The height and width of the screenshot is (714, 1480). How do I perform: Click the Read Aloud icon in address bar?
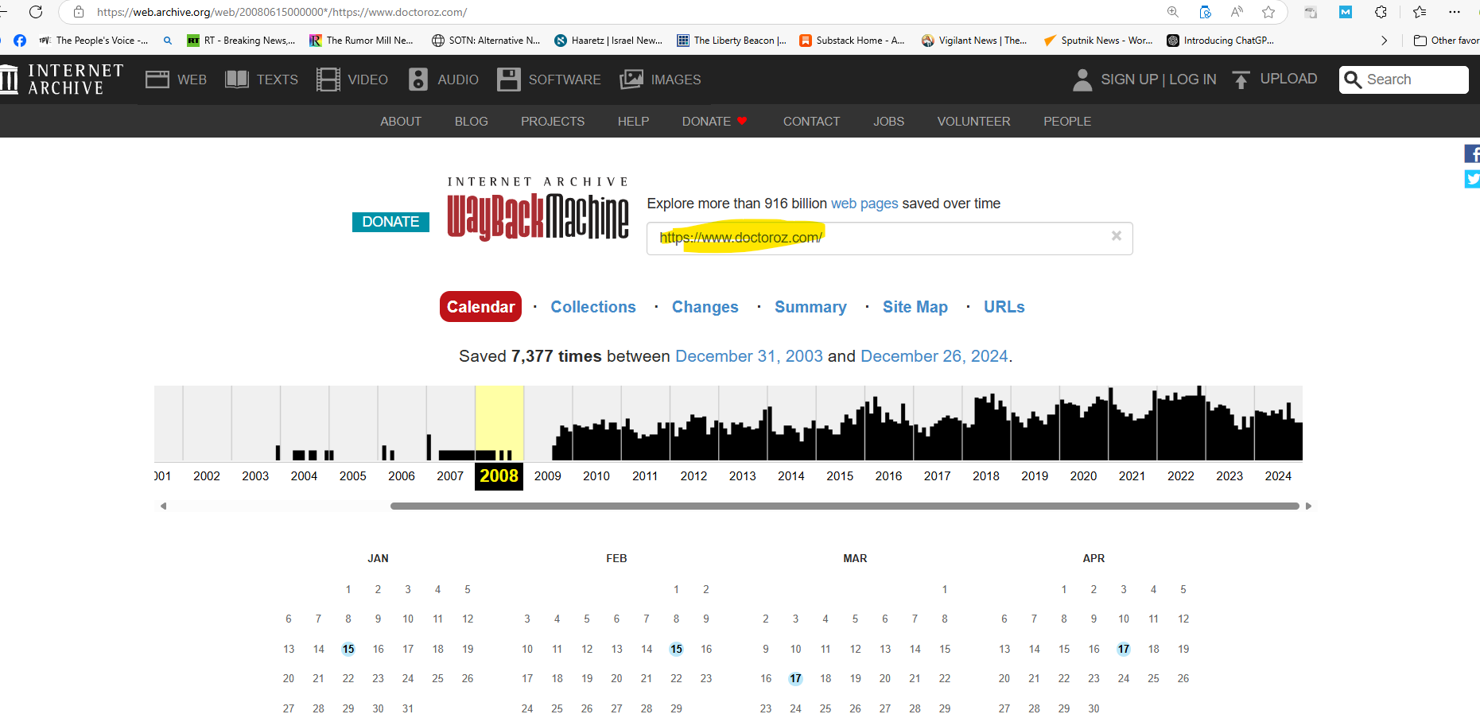(x=1237, y=12)
